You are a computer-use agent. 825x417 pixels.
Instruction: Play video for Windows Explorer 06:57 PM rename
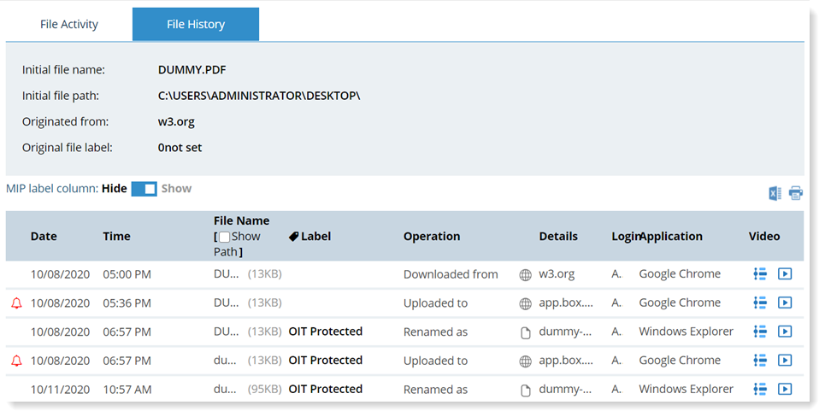pos(785,332)
